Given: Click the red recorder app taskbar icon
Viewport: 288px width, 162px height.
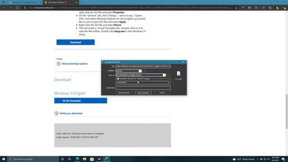Looking at the screenshot, I should (99, 159).
